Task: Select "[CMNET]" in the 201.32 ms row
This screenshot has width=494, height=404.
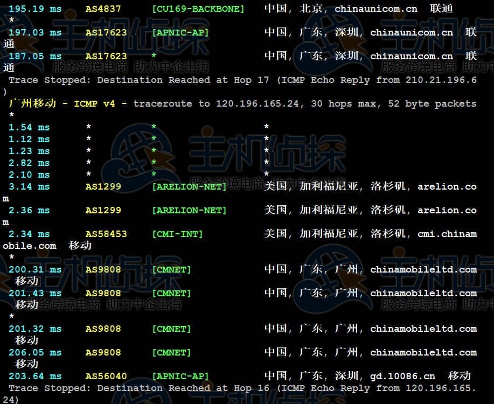Action: tap(171, 329)
